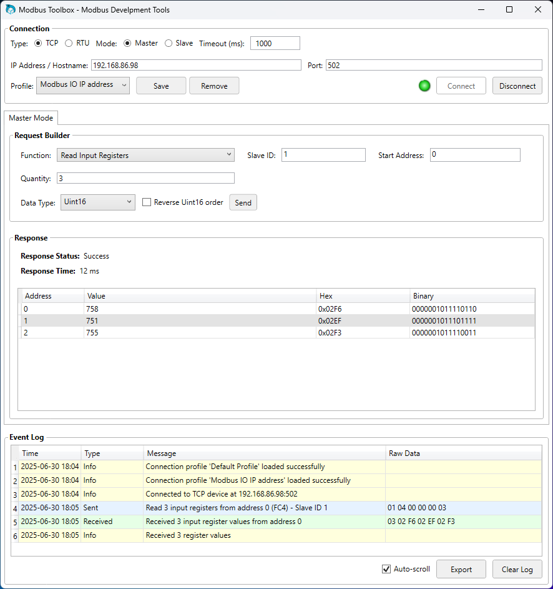Remove the selected profile

point(215,86)
